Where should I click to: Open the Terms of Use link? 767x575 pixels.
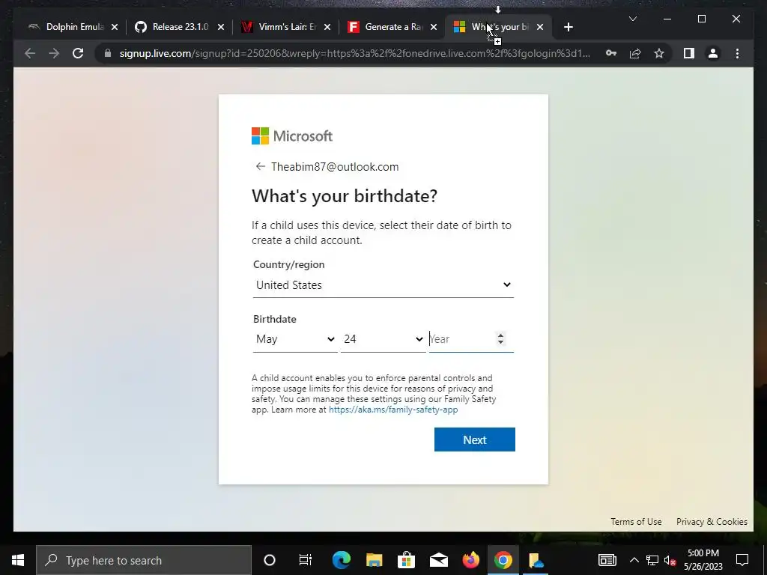(636, 522)
